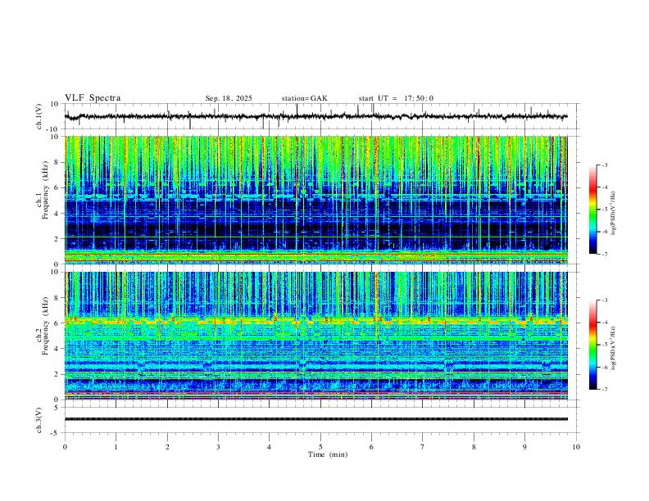Screen dimensions: 649x501
Task: Click the "start UT = 17:50:0" text
Action: click(x=396, y=98)
